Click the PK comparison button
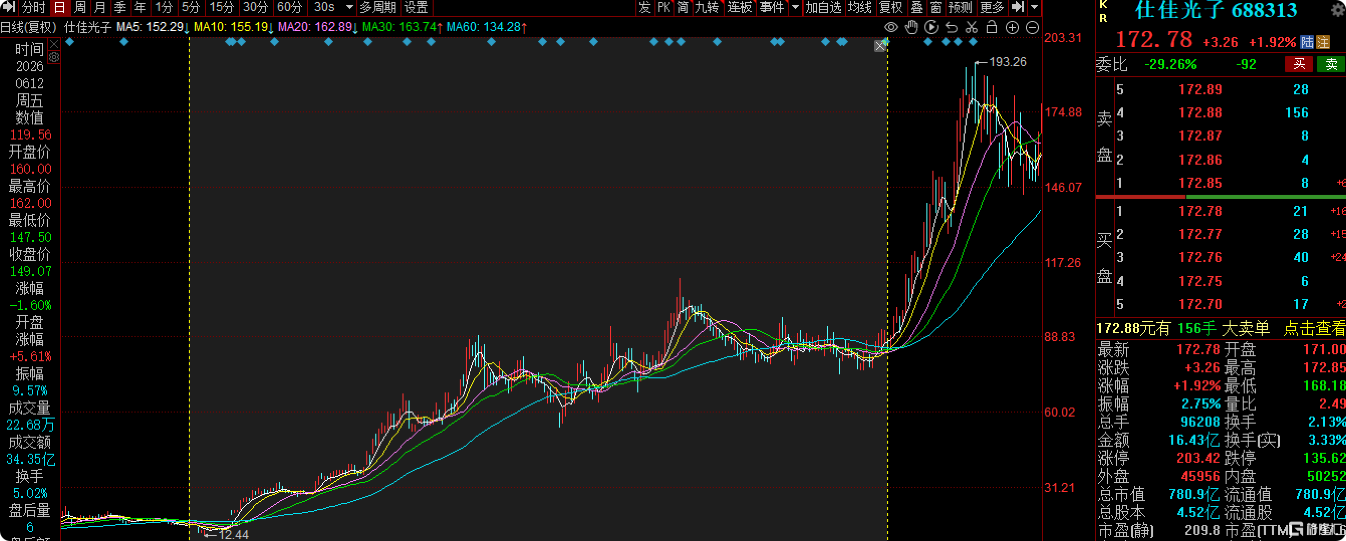This screenshot has height=541, width=1346. click(663, 8)
